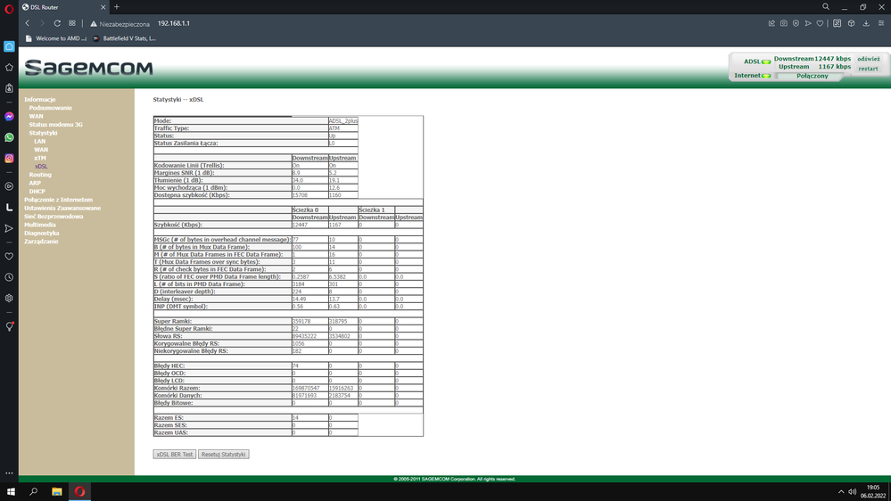Open xDSL statistics menu item
The width and height of the screenshot is (891, 501).
pos(41,167)
